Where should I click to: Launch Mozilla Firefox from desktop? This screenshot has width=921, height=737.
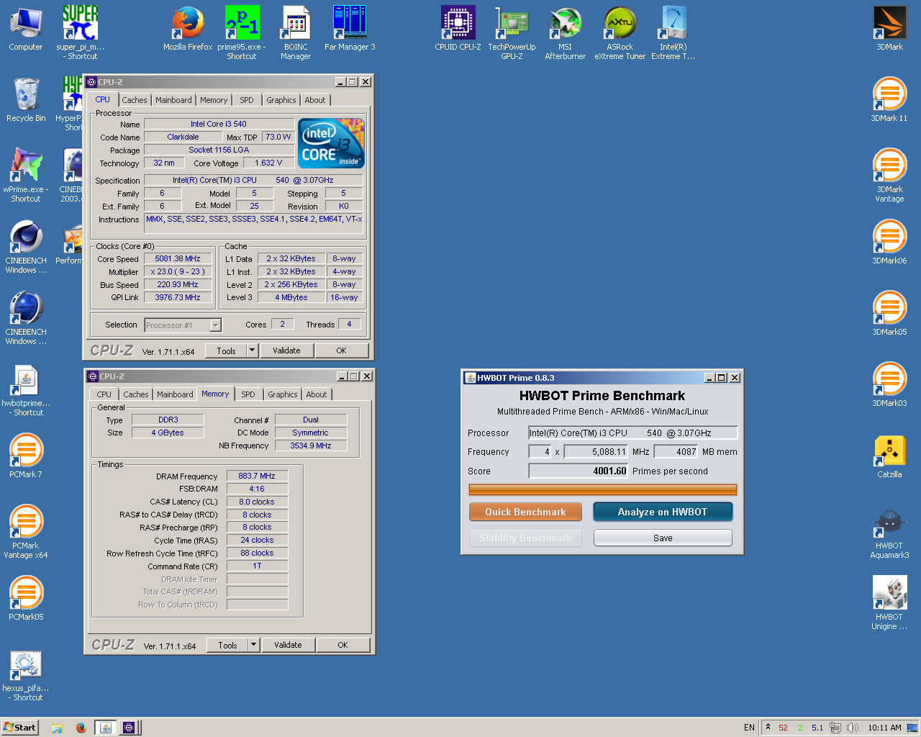(188, 29)
